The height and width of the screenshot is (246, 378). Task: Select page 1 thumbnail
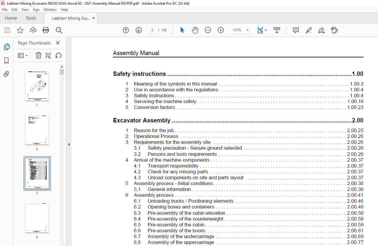click(37, 86)
